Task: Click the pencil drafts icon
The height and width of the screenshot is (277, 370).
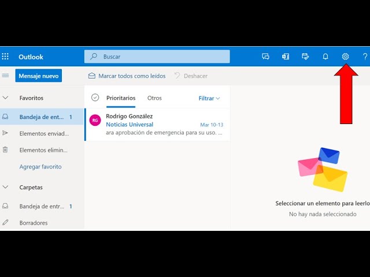Action: point(5,222)
